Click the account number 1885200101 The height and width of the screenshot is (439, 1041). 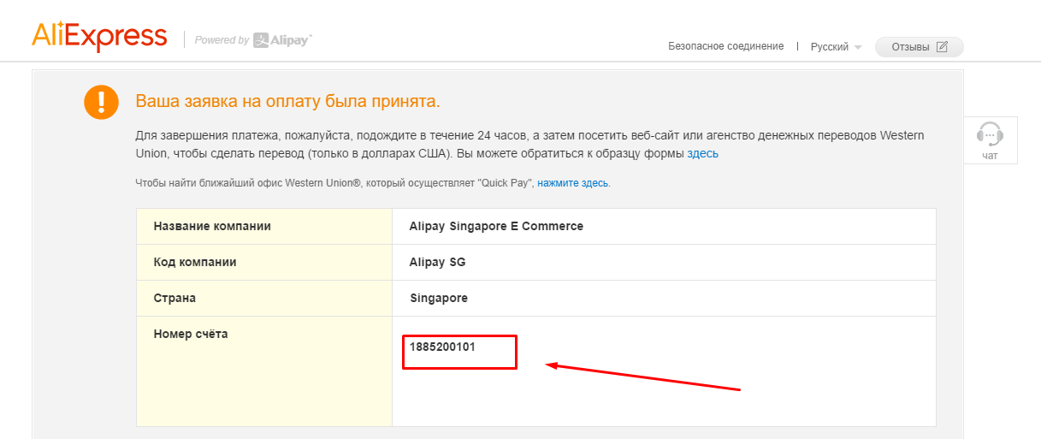coord(442,347)
